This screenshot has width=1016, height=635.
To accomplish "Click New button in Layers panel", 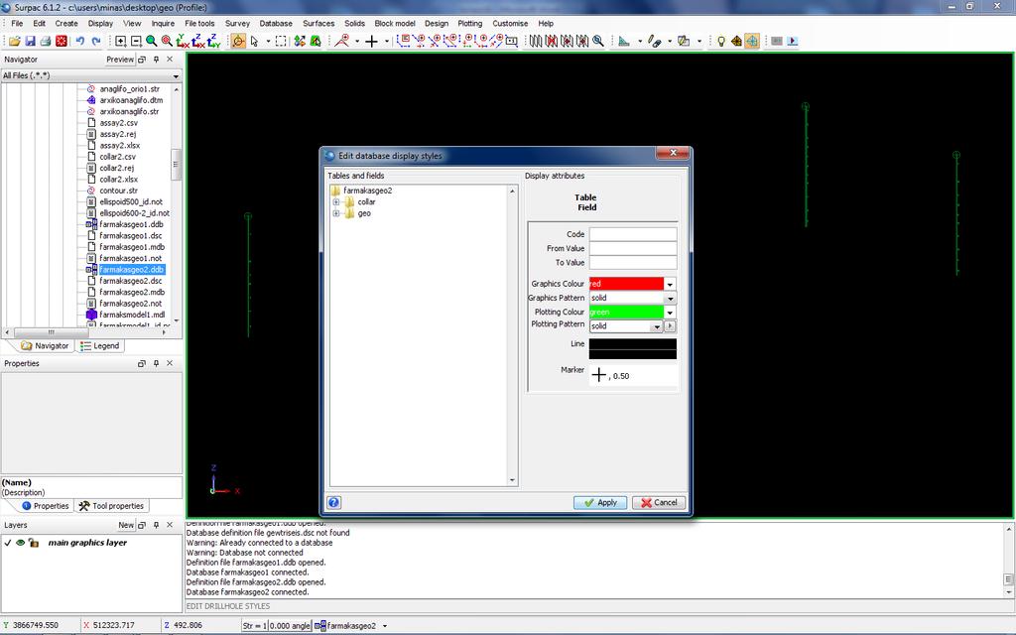I will click(x=126, y=525).
